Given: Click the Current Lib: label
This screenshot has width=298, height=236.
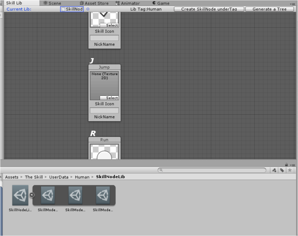Looking at the screenshot, I should (x=19, y=9).
